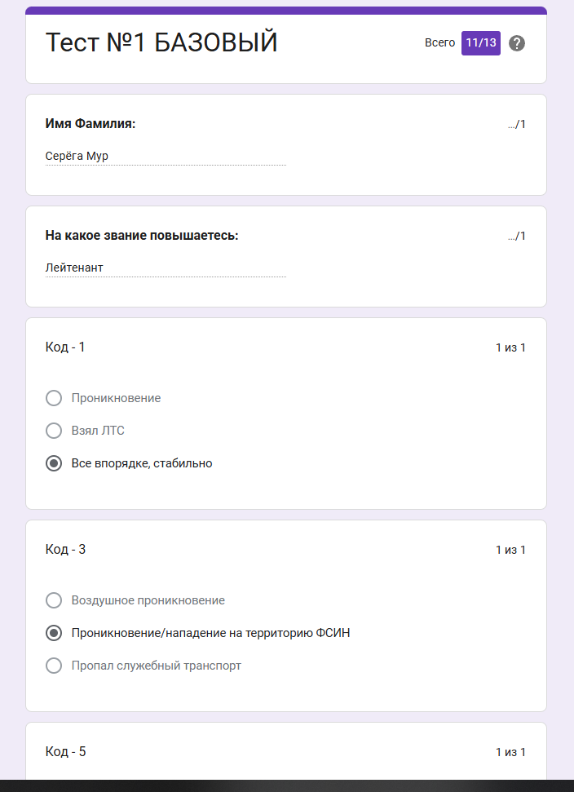This screenshot has height=792, width=574.
Task: Click the 'Код - 3' question title
Action: (x=64, y=549)
